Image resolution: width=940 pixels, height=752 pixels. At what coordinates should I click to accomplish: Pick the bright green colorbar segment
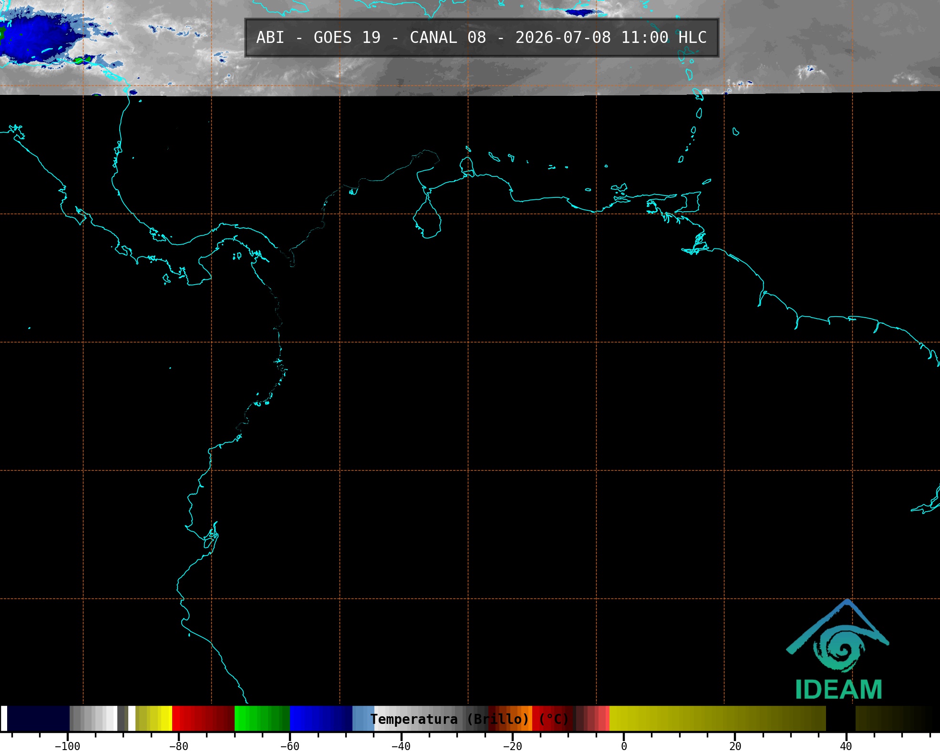tap(262, 719)
